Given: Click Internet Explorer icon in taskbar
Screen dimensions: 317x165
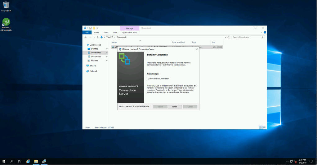Looking at the screenshot, I should click(28, 161).
